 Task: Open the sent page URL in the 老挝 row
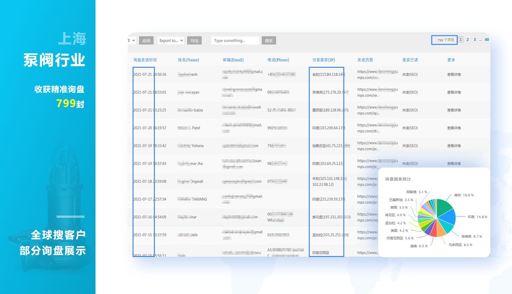pos(377,75)
